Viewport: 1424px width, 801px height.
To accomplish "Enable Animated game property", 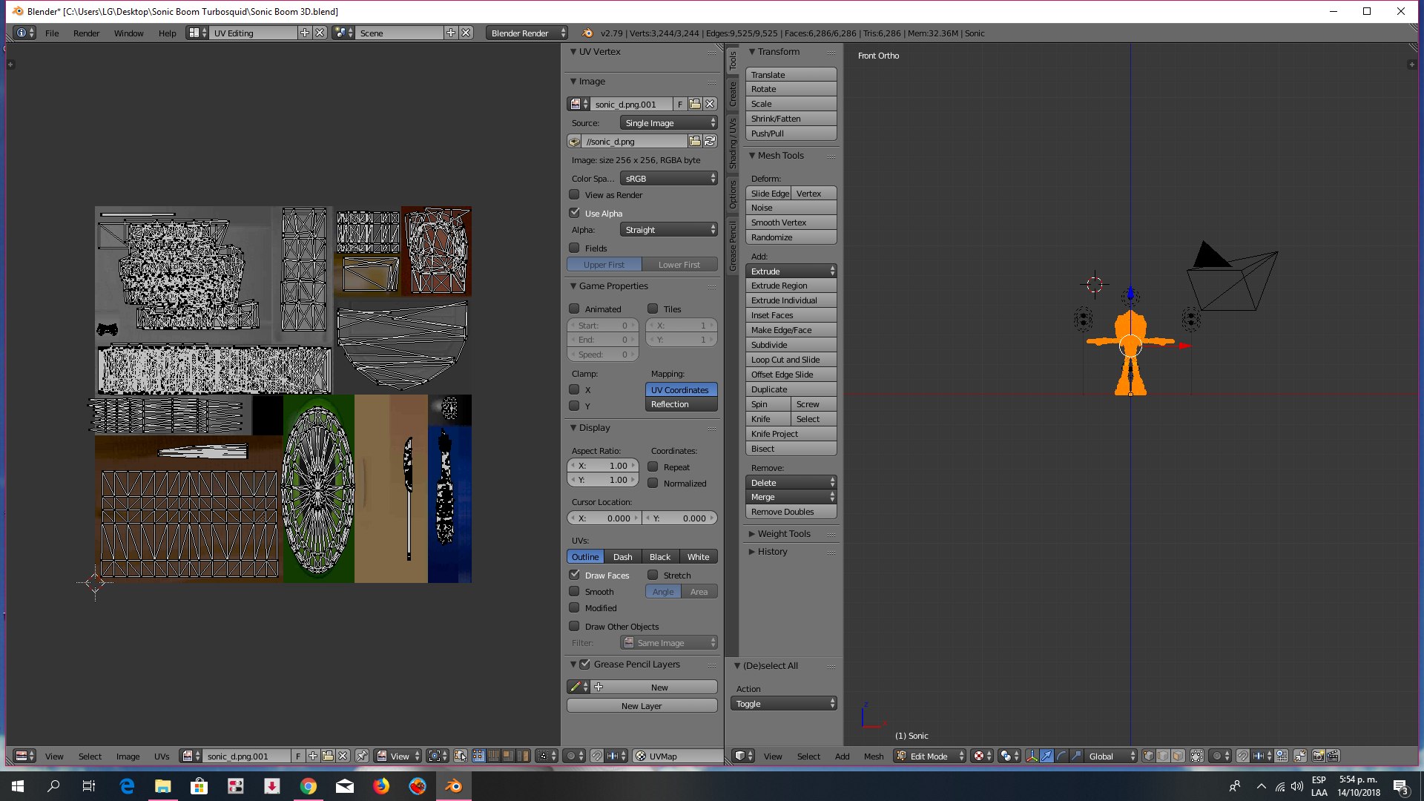I will [574, 309].
